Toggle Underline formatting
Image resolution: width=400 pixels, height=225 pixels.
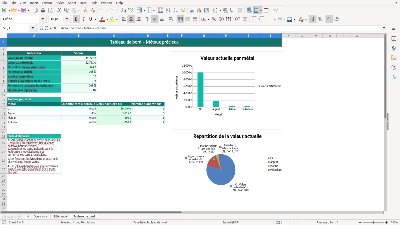click(x=91, y=19)
